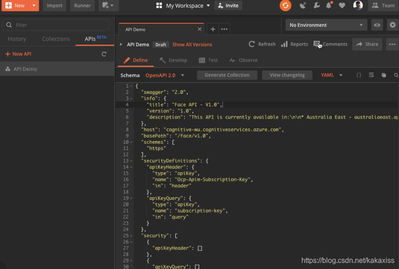
Task: Click the beautify braces icon
Action: pos(359,75)
